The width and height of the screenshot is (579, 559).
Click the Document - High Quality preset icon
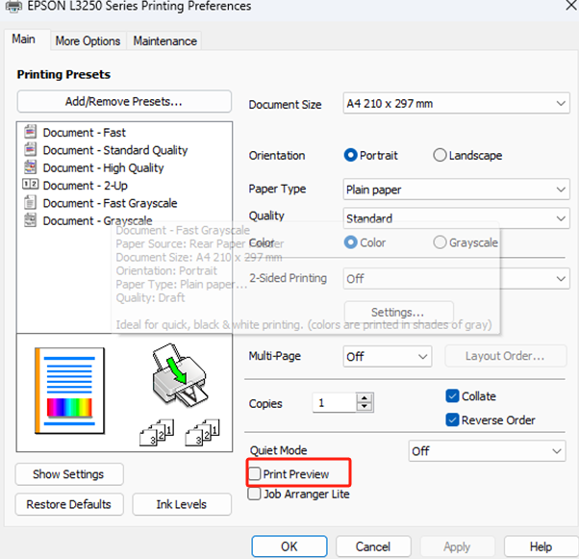coord(30,167)
